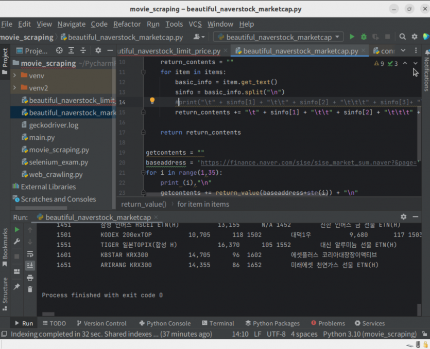Image resolution: width=430 pixels, height=349 pixels.
Task: Collapse all in Project tool window
Action: point(83,51)
